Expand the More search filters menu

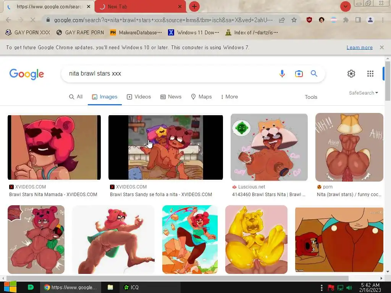pyautogui.click(x=229, y=97)
